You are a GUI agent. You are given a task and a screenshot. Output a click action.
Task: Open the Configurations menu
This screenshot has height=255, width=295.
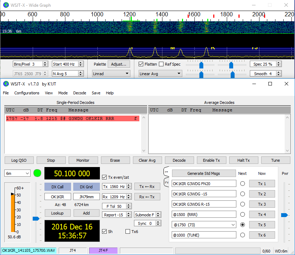click(27, 93)
